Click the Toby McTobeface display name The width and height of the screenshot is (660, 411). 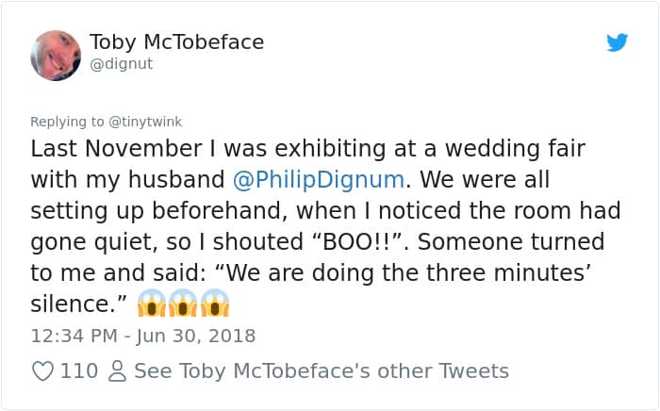click(x=176, y=42)
